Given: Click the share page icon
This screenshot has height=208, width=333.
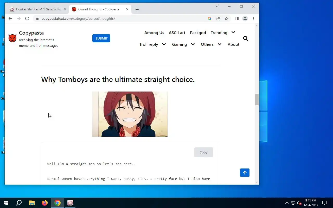Looking at the screenshot, I should (218, 18).
